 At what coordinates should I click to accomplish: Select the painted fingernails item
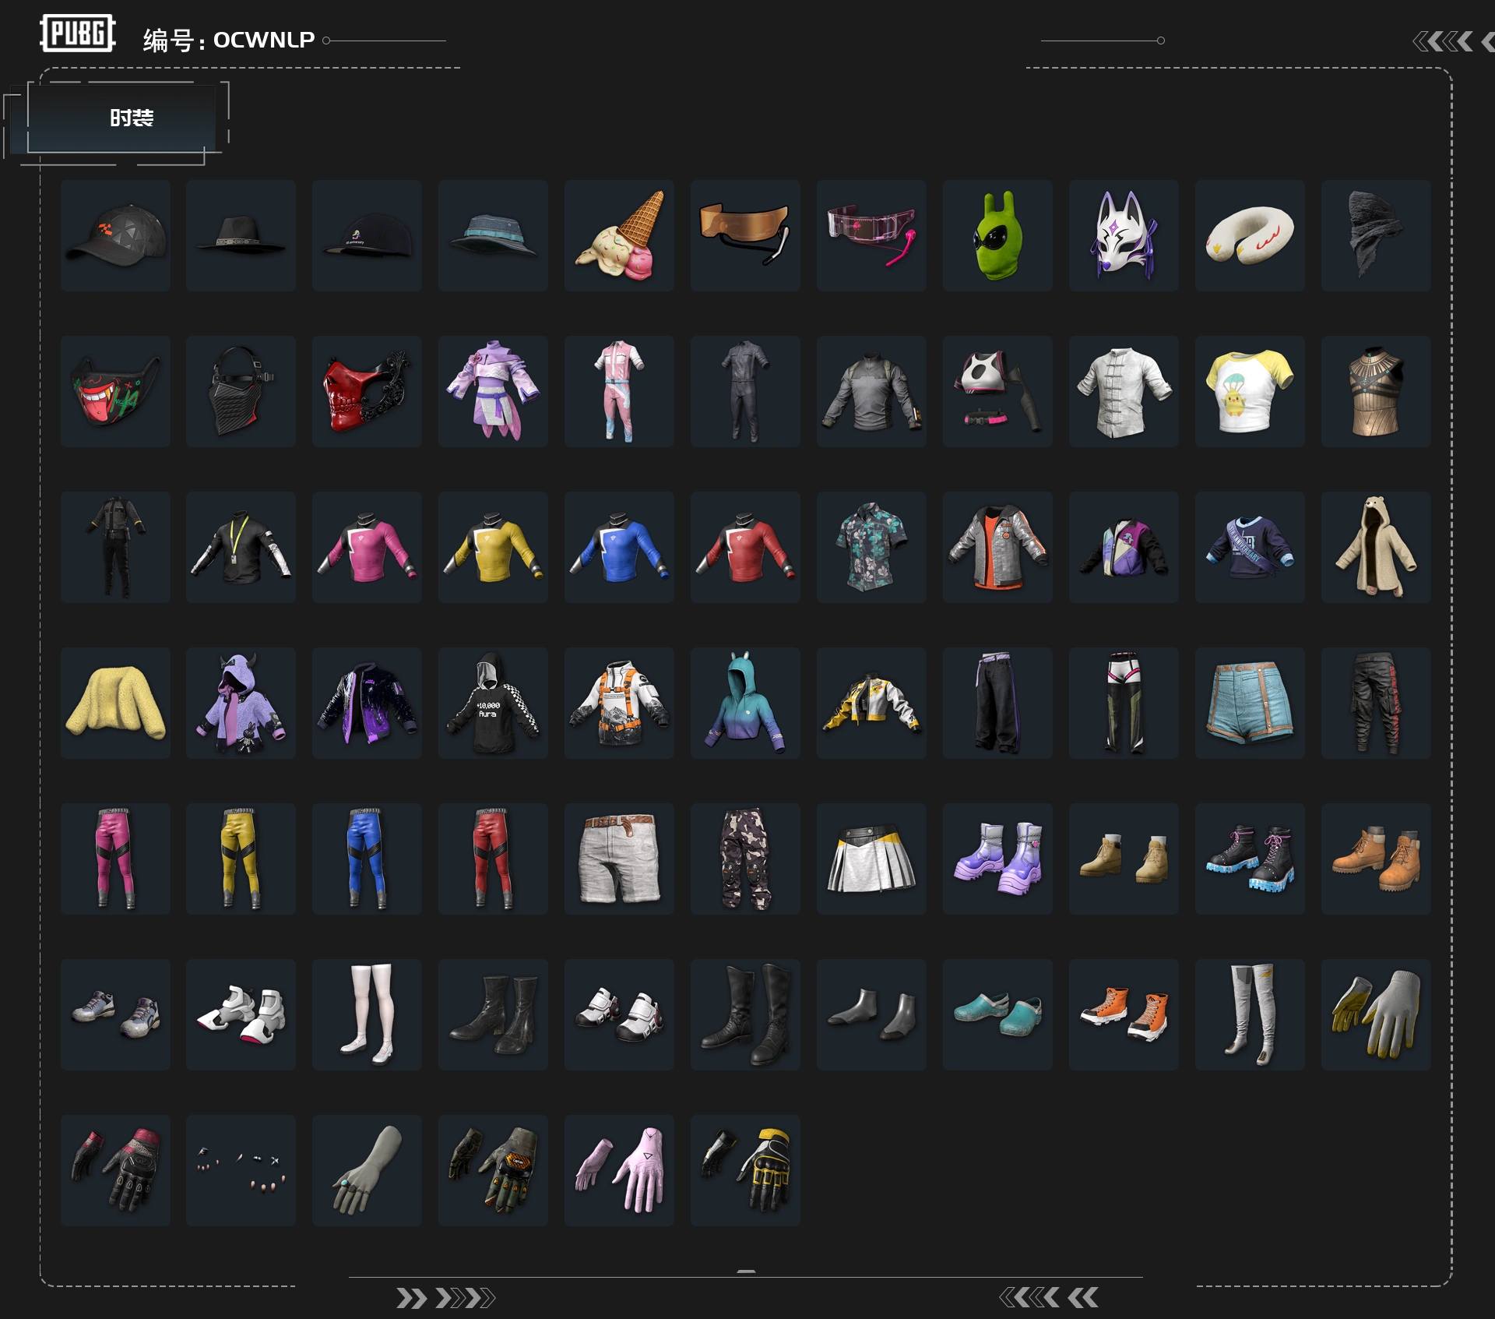pos(241,1170)
